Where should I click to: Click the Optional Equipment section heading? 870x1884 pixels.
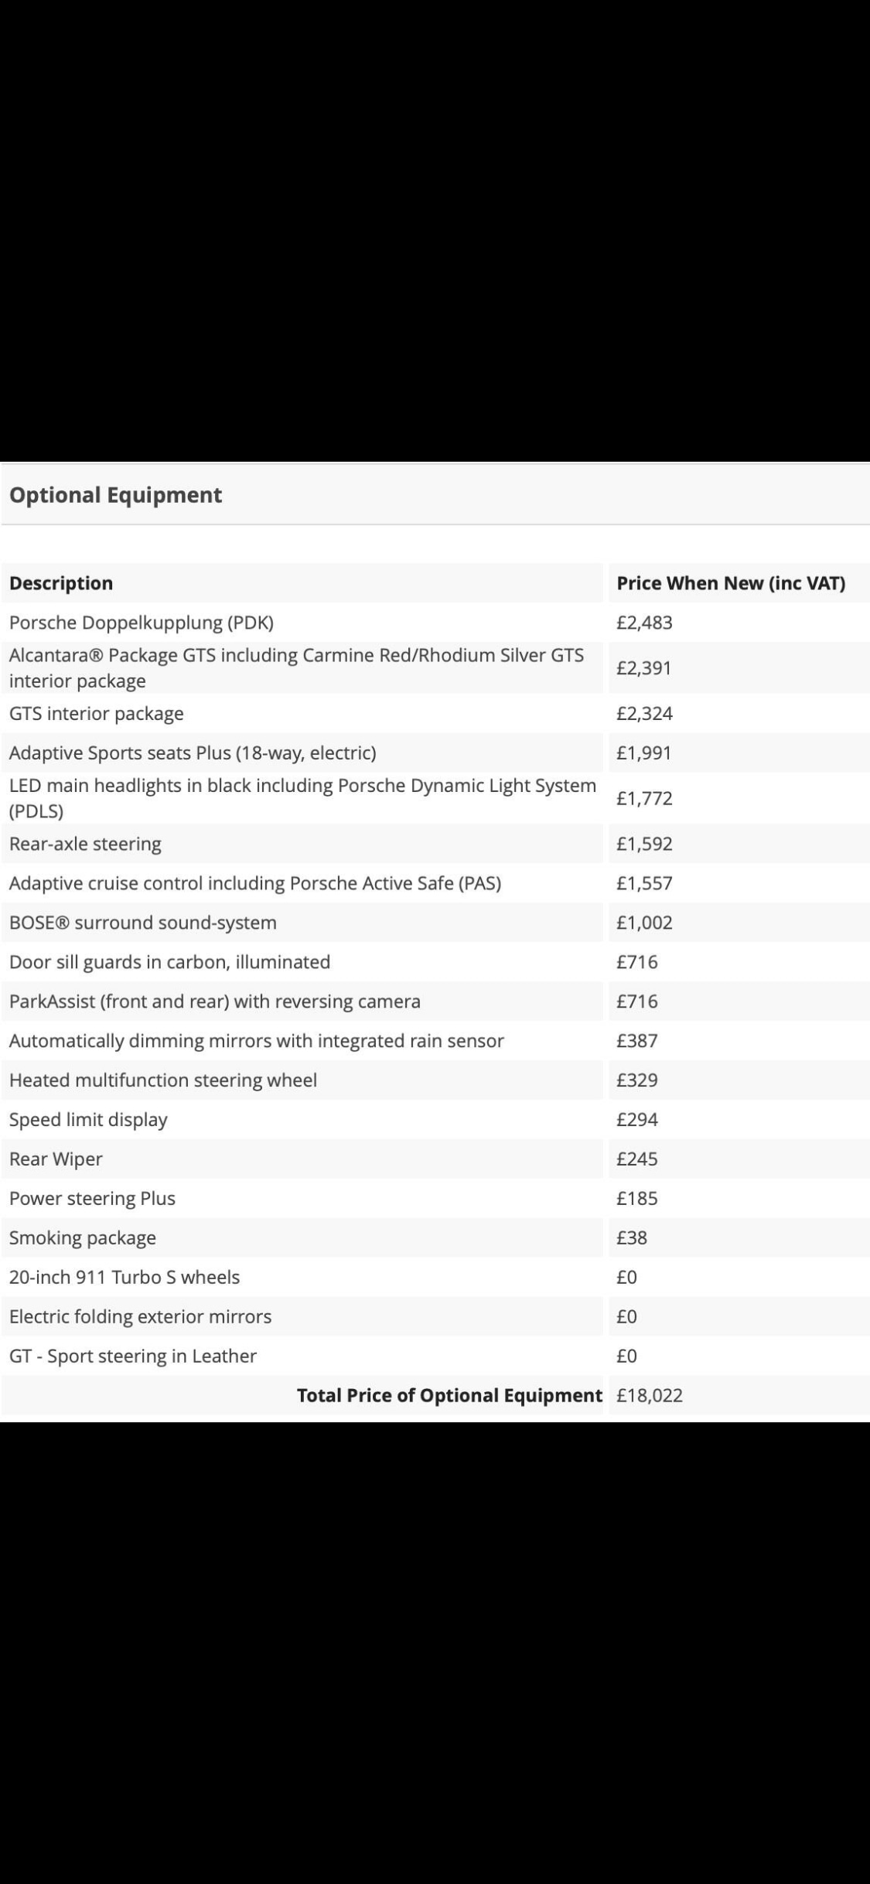[116, 495]
